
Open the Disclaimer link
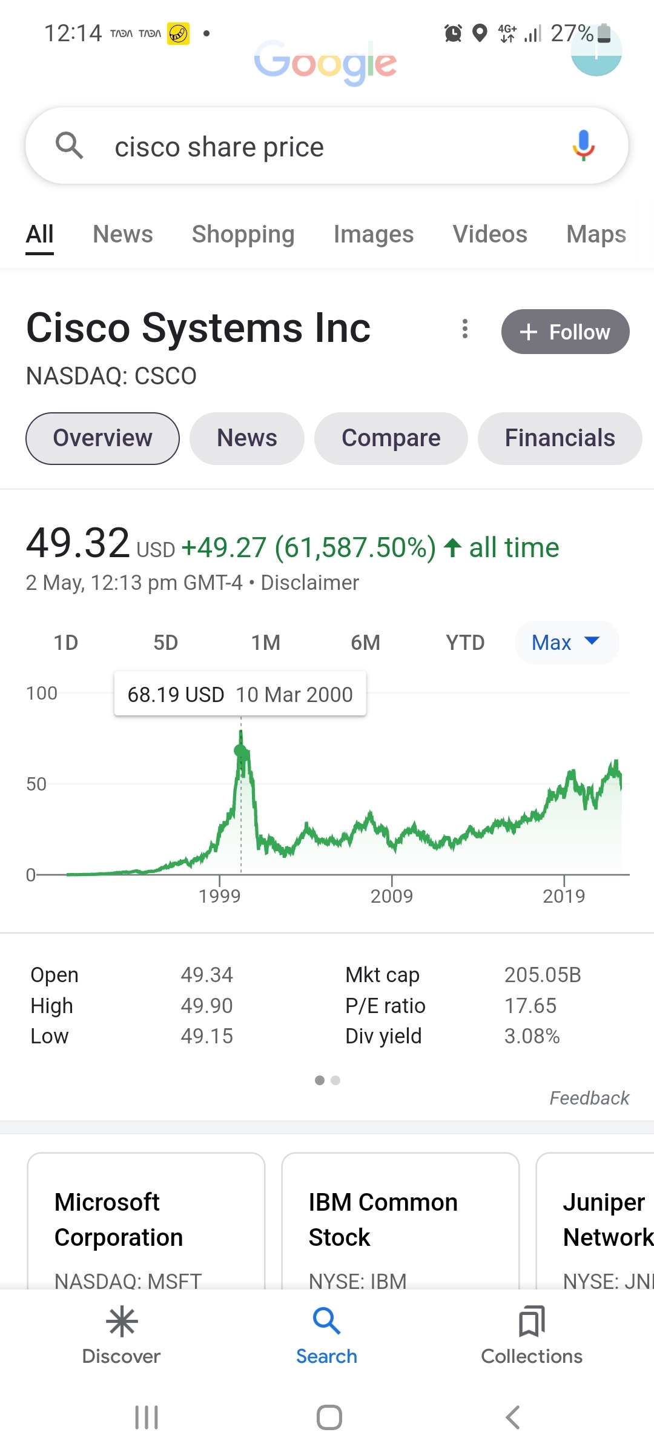pyautogui.click(x=309, y=583)
